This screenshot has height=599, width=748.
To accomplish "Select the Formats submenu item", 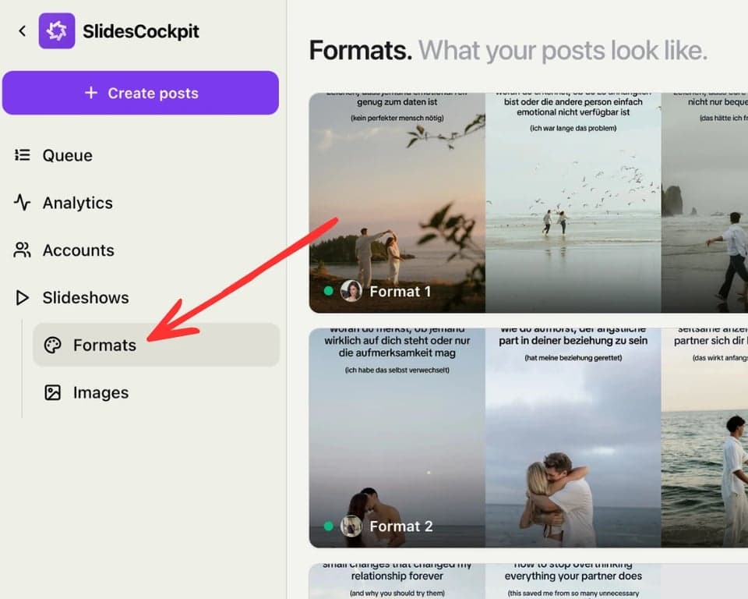I will tap(156, 345).
